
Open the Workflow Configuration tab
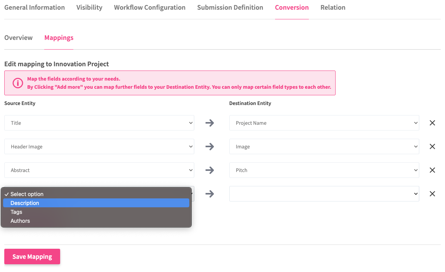click(x=149, y=7)
